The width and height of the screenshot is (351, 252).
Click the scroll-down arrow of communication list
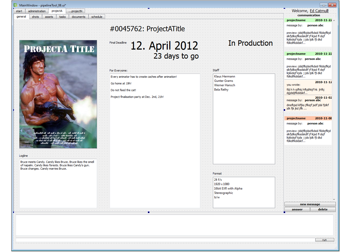334,200
